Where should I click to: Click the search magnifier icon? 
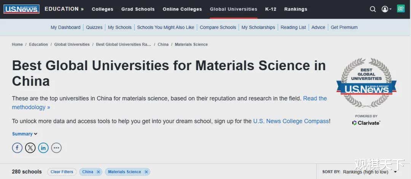[373, 9]
